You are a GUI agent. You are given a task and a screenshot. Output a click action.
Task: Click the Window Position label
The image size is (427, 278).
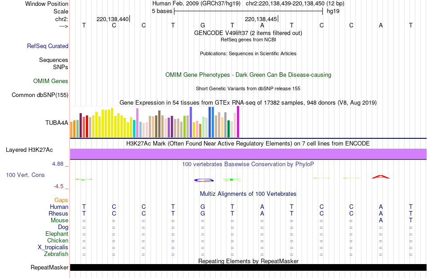[47, 4]
